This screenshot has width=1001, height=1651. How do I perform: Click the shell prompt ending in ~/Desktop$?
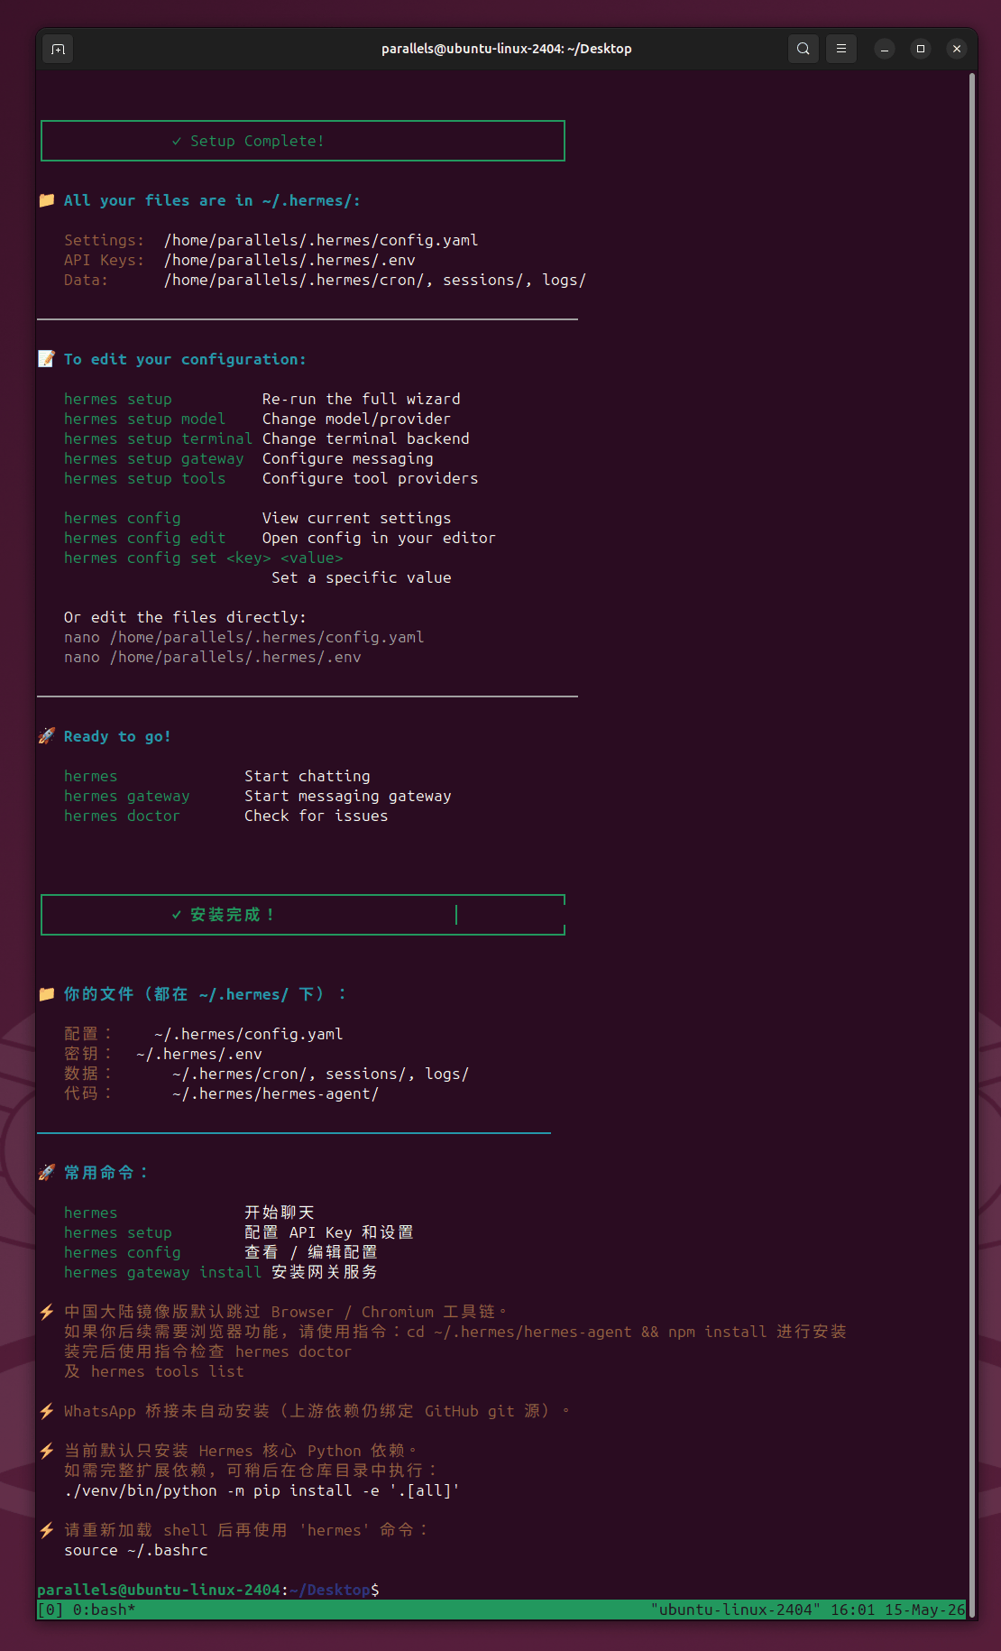207,1590
